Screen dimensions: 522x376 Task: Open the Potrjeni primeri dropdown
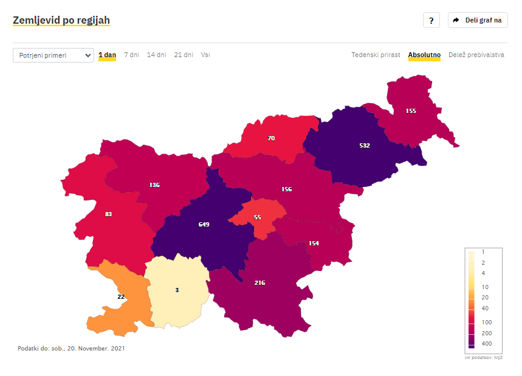pos(53,55)
